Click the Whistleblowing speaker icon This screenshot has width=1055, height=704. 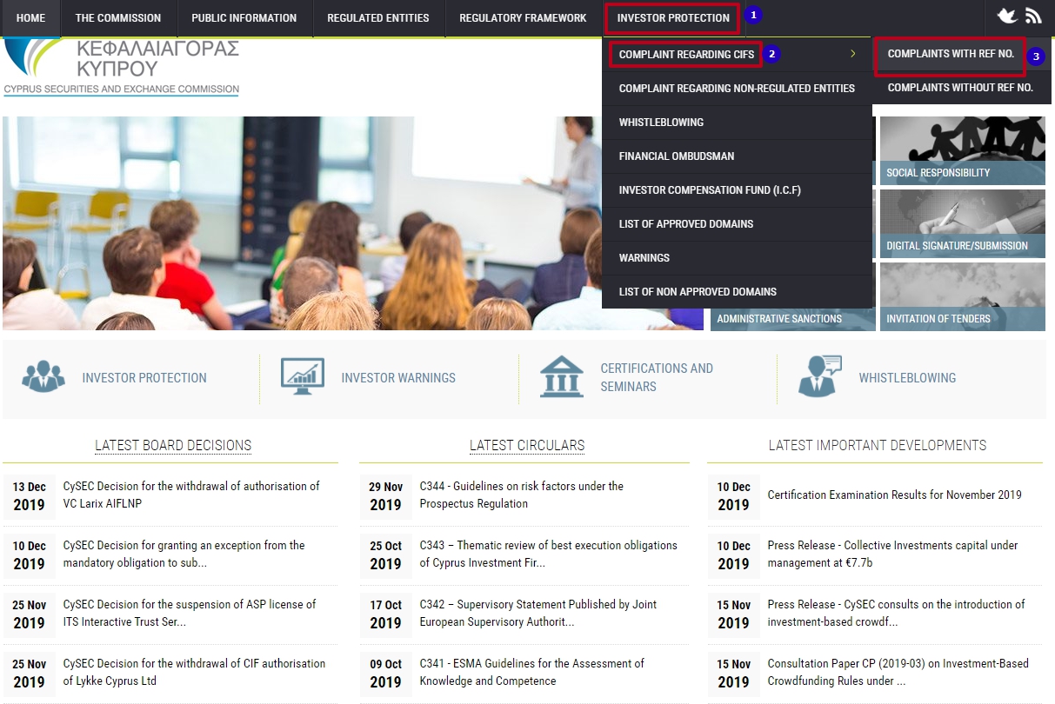click(x=818, y=375)
